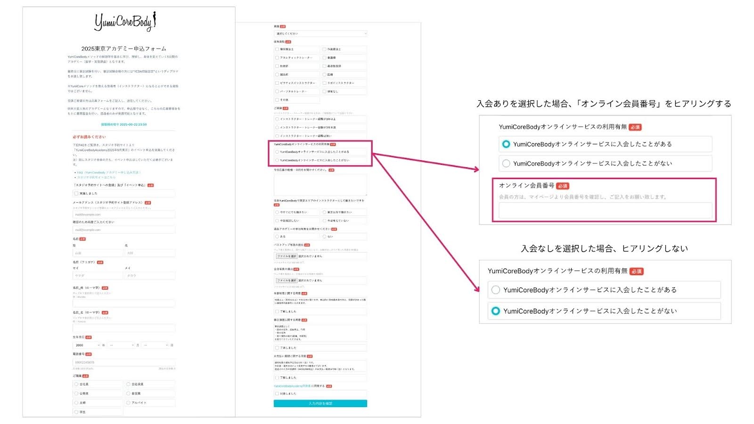Click the motivation textarea under 今回応募の動機
Image resolution: width=754 pixels, height=424 pixels.
point(320,185)
